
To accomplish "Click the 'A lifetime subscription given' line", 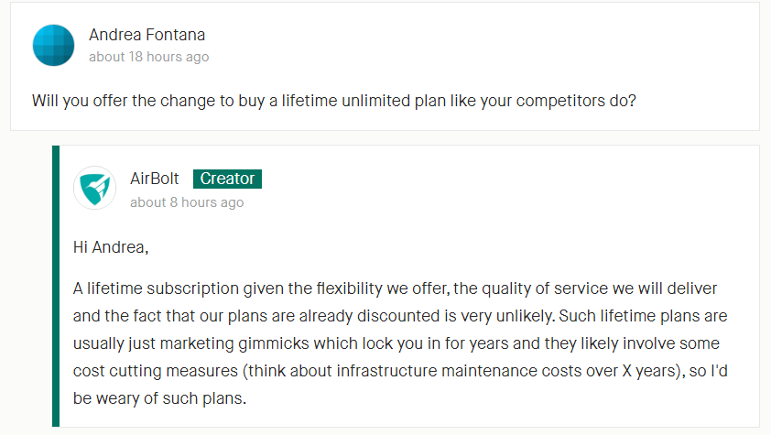I will 395,288.
